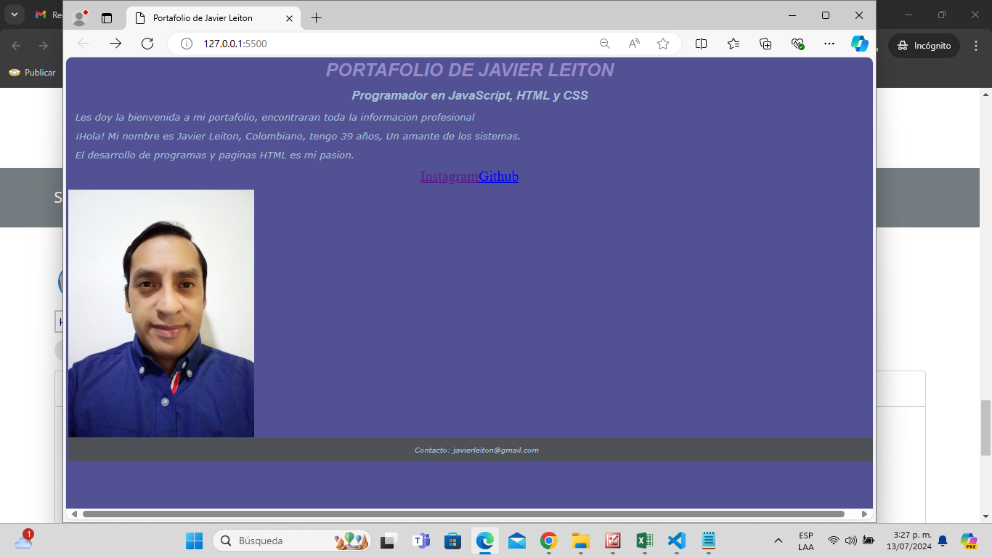Open split screen icon in Edge toolbar
The image size is (992, 558).
click(x=701, y=44)
